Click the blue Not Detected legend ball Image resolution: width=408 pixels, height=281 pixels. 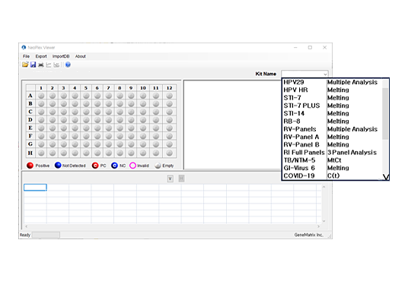[x=58, y=165]
